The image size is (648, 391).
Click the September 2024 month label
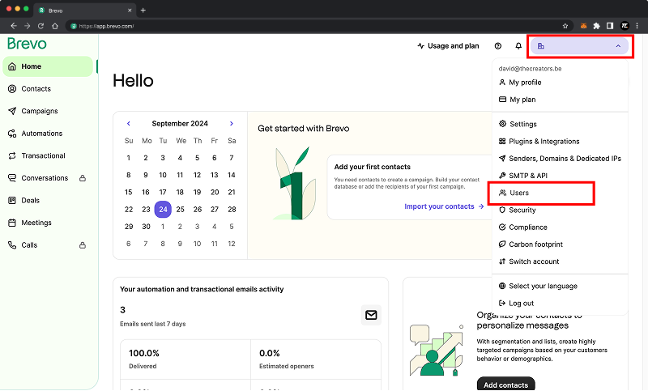pos(180,123)
